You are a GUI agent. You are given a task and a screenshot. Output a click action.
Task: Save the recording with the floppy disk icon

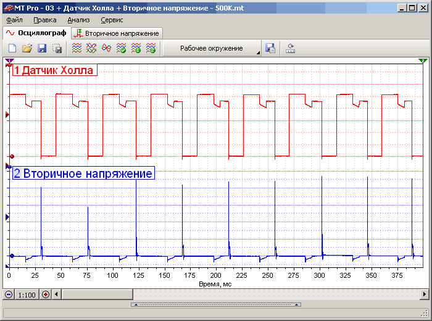point(42,48)
